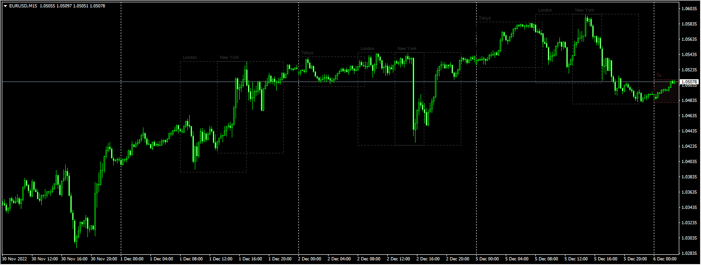
Task: Select the New York session label for 2 Dec
Action: 407,49
